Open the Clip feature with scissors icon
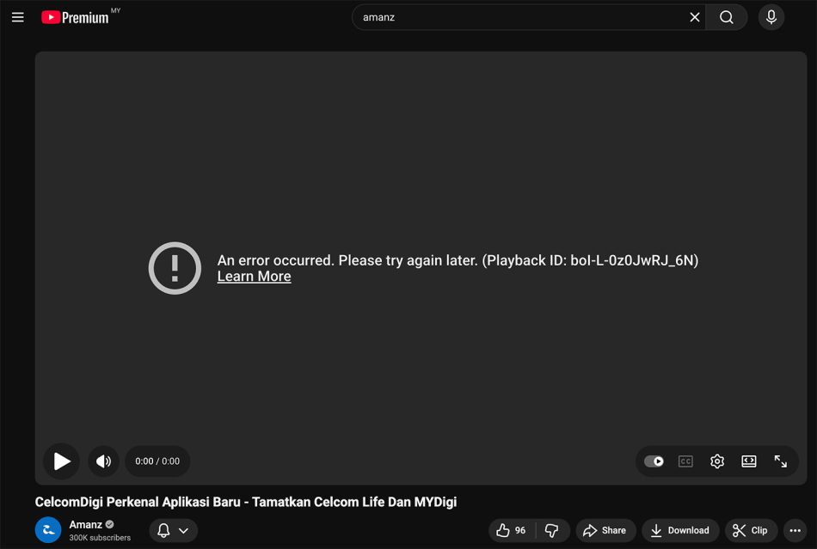 [x=750, y=530]
